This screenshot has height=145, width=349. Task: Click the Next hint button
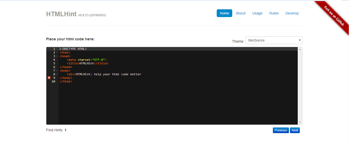(x=295, y=130)
